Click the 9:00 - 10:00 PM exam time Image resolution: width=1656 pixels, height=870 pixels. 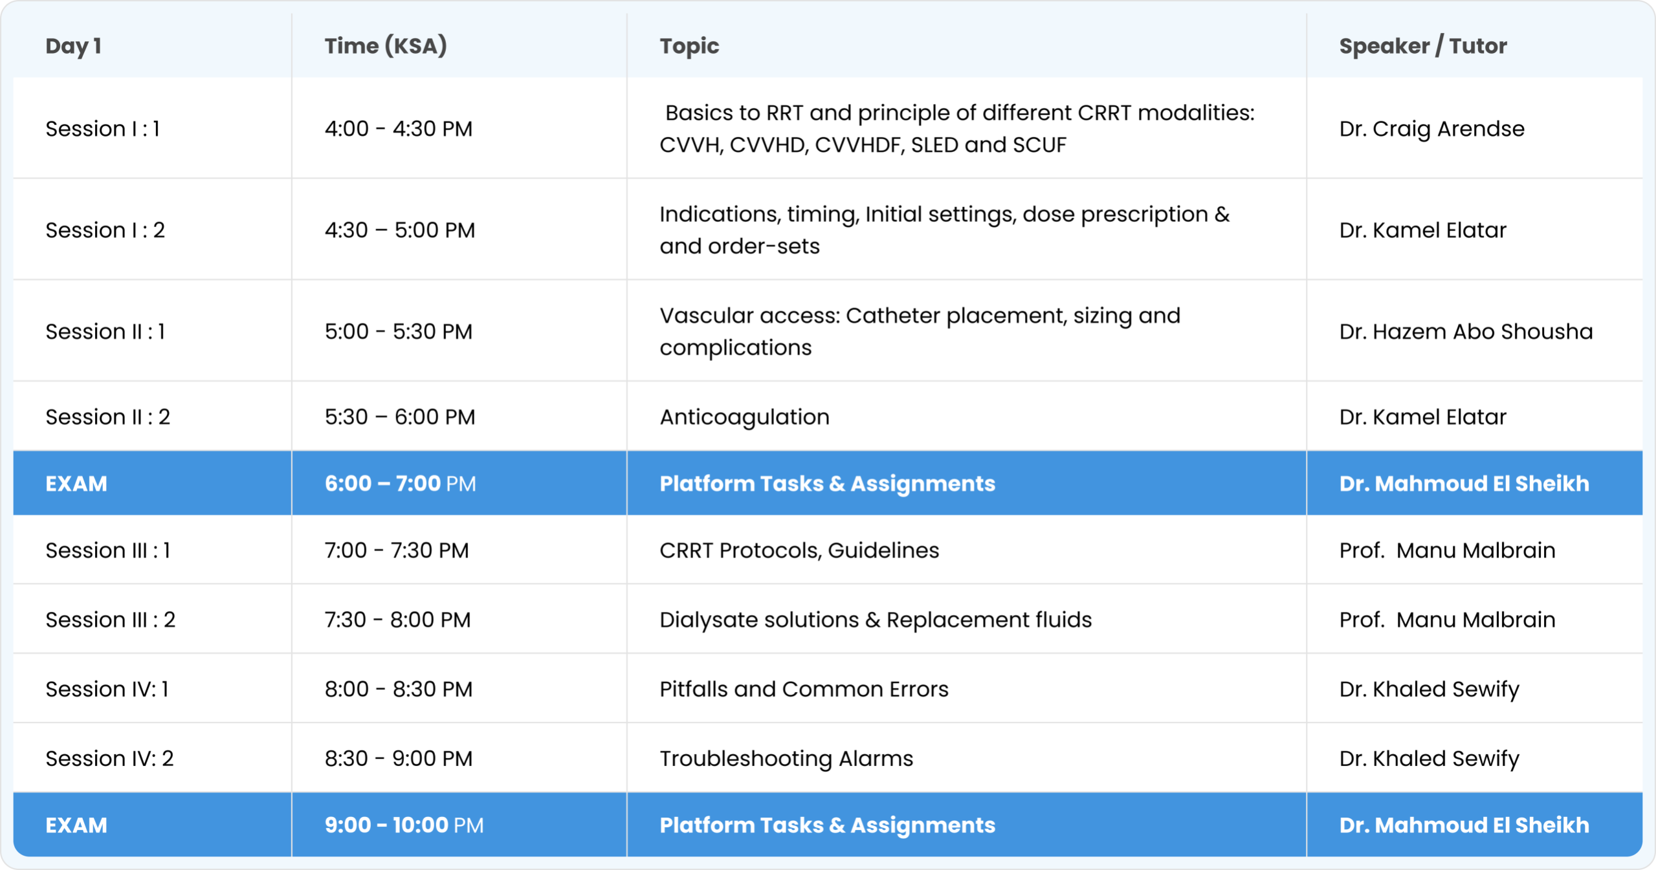tap(404, 825)
